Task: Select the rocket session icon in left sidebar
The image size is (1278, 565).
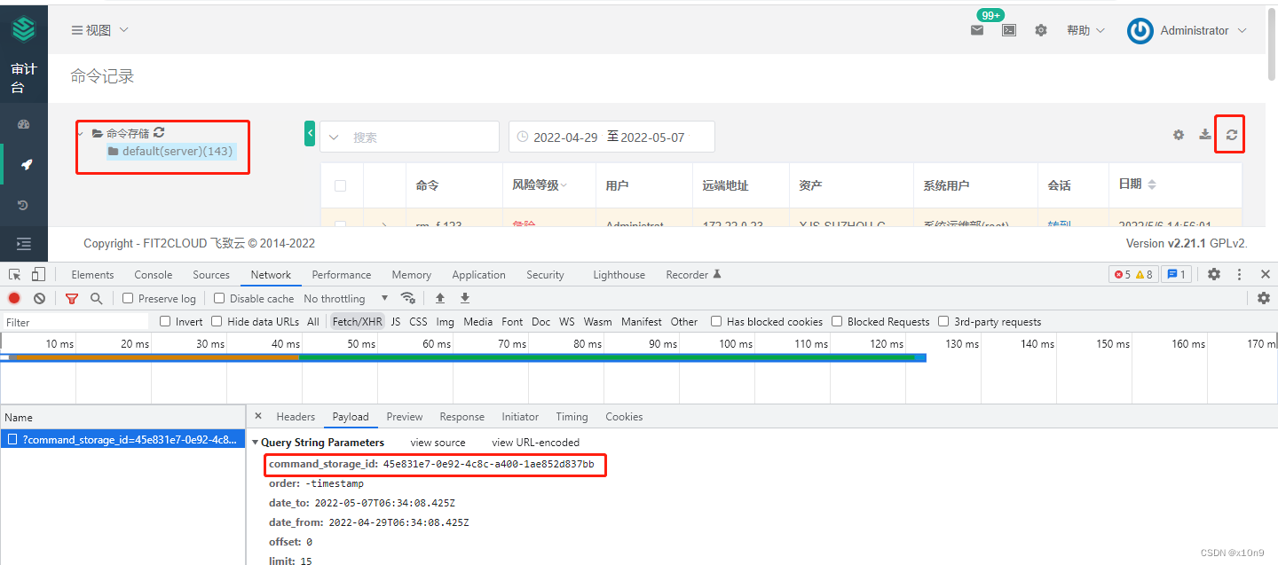Action: tap(24, 164)
